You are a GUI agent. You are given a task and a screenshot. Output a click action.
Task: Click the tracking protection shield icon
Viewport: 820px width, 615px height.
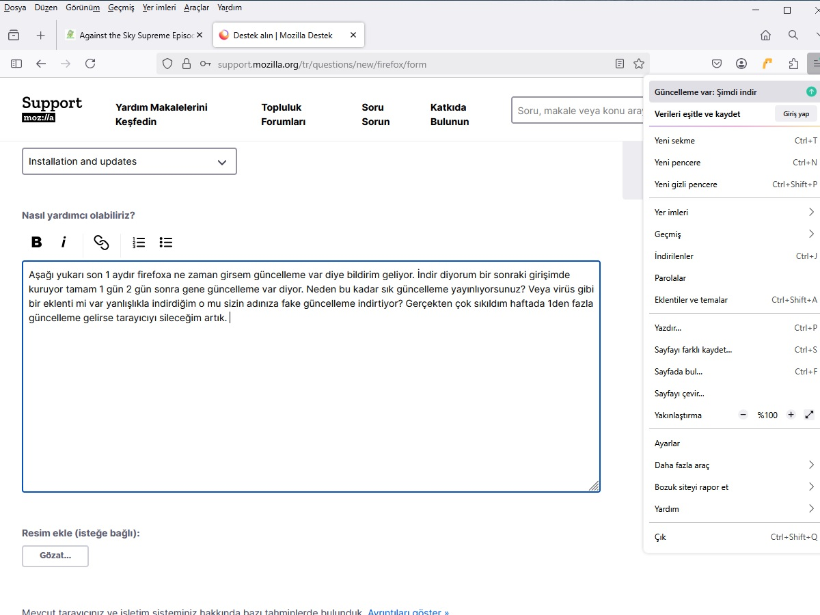click(x=167, y=64)
